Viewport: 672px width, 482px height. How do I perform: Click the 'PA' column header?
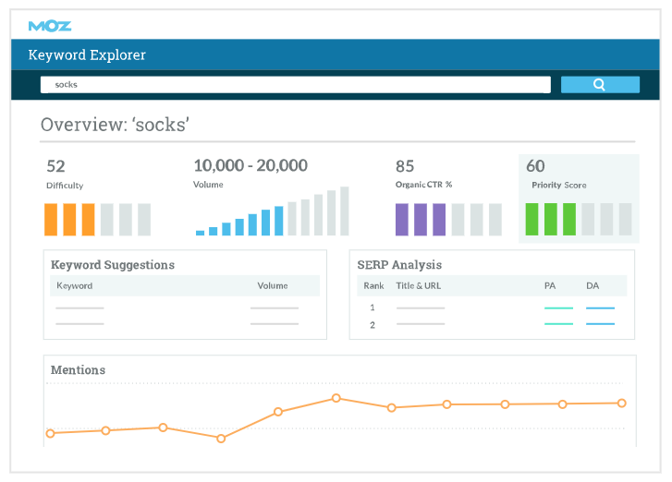click(x=550, y=285)
